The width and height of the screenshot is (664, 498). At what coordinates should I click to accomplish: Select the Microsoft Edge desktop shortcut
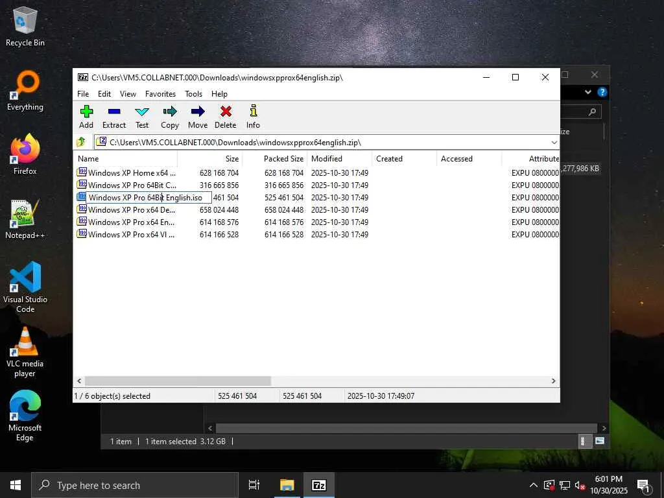tap(25, 416)
